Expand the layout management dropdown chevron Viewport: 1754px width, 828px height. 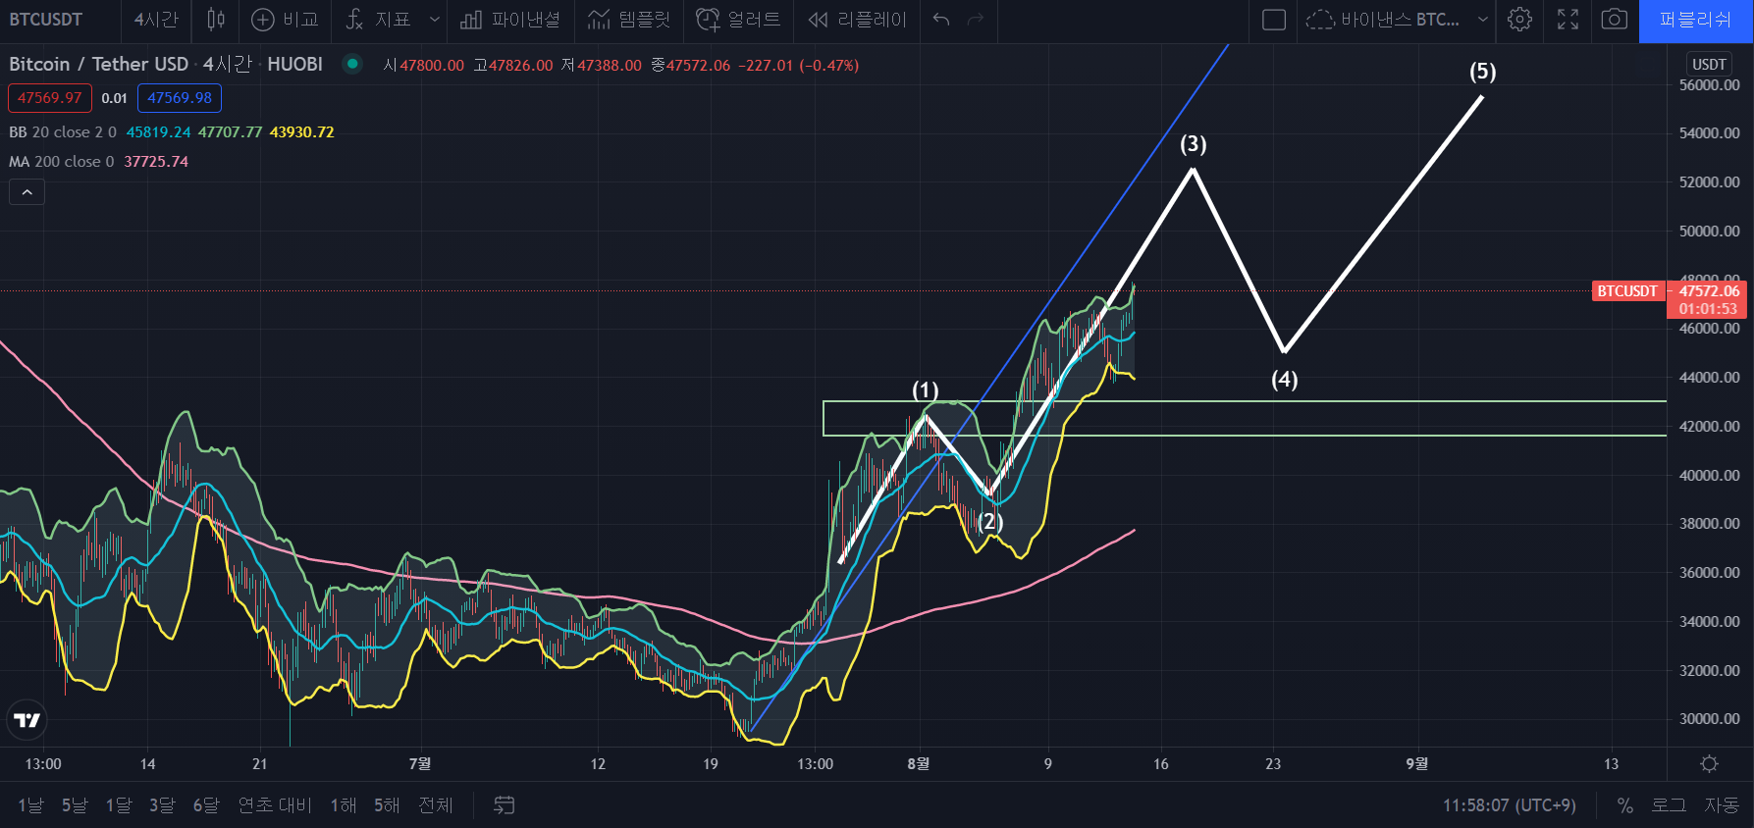[1483, 20]
